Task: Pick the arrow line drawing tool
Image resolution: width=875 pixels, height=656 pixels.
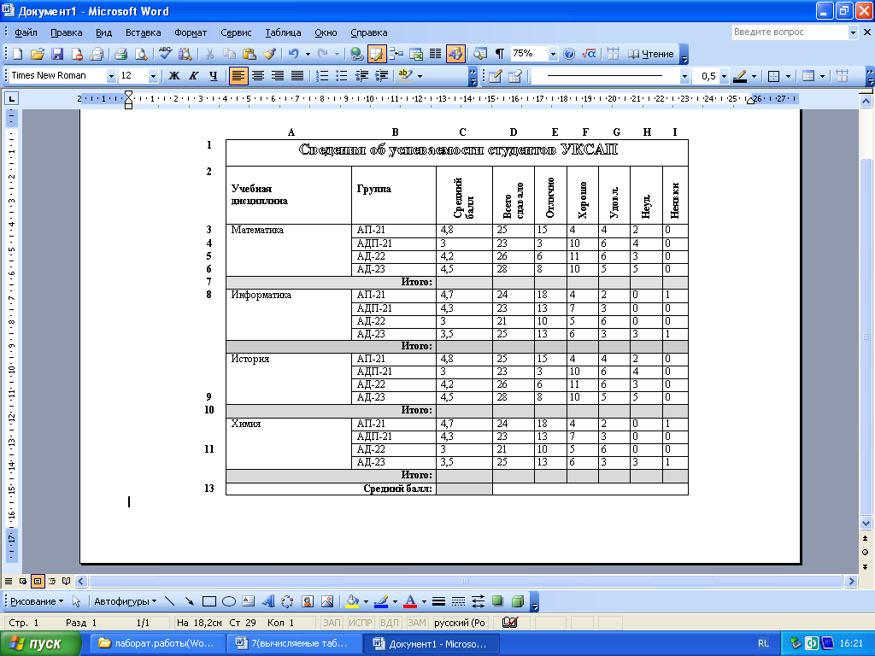Action: (x=189, y=601)
